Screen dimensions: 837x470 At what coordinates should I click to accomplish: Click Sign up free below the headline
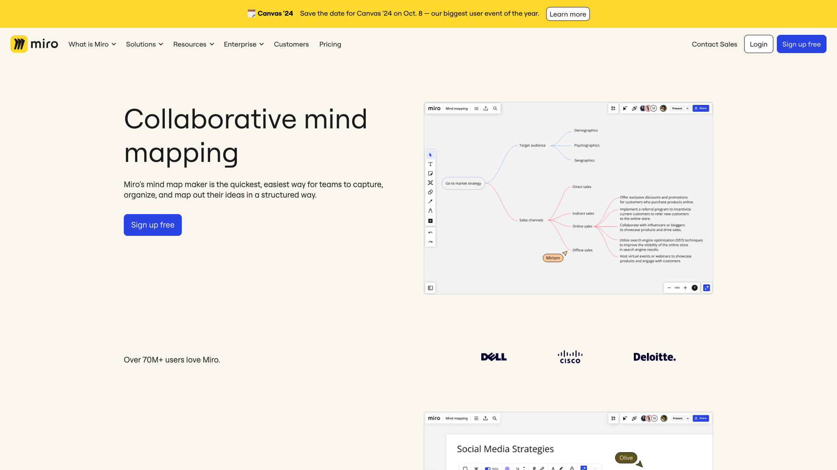click(153, 225)
